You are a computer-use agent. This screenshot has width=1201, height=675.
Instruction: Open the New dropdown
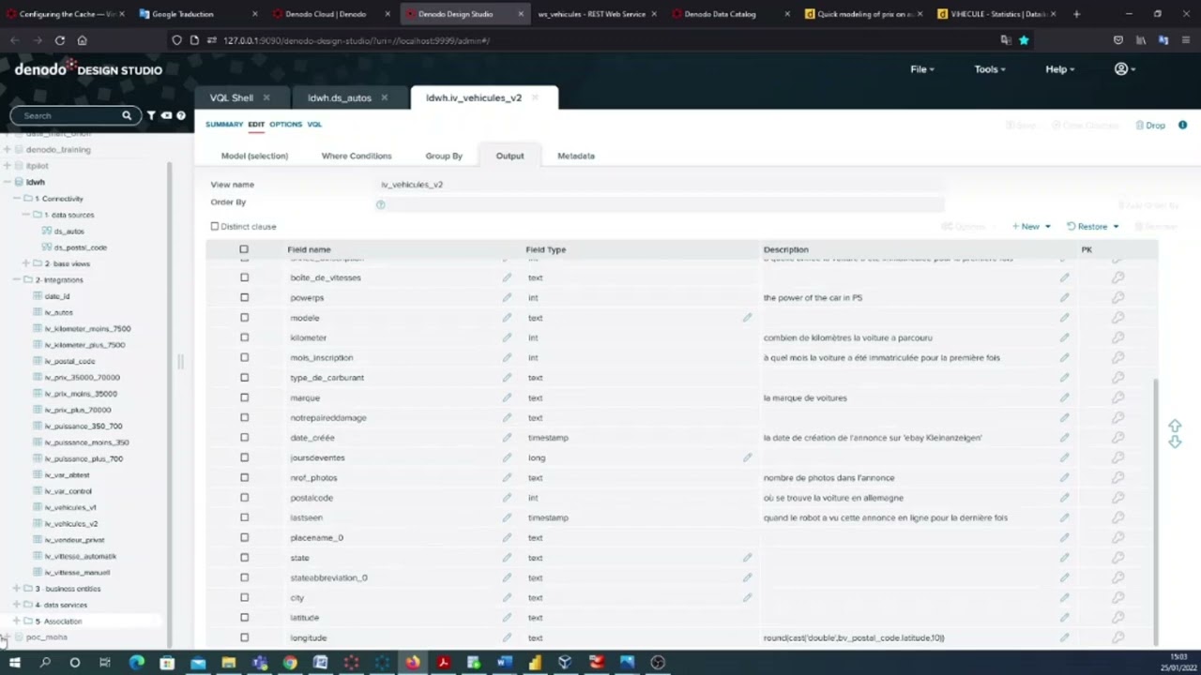pos(1031,226)
